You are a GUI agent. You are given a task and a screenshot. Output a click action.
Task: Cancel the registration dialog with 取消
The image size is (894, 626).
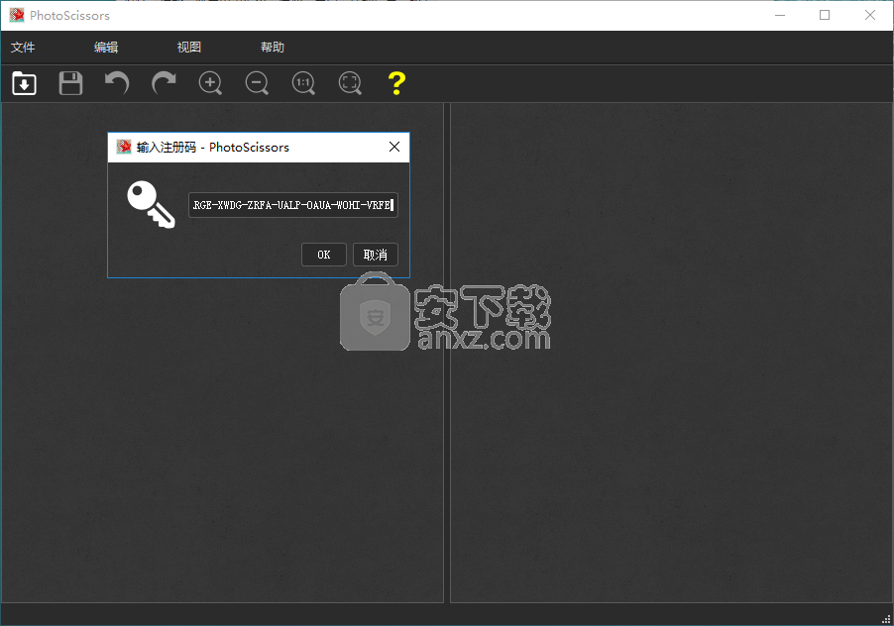[x=376, y=255]
